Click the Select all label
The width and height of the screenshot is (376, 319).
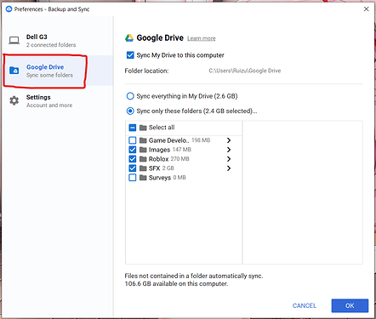(x=162, y=128)
